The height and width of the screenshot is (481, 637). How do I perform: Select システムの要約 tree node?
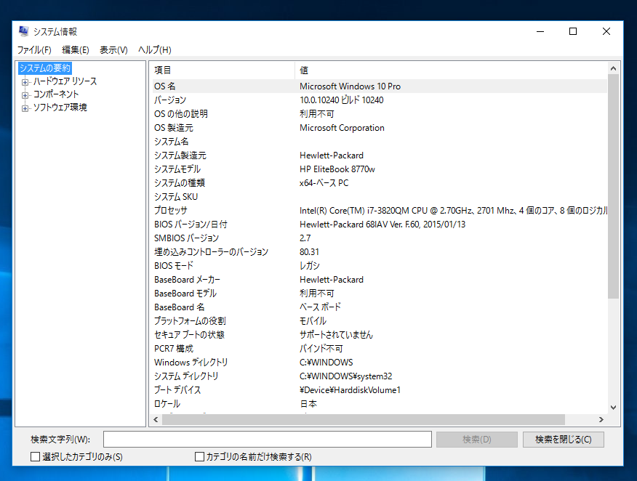coord(45,68)
